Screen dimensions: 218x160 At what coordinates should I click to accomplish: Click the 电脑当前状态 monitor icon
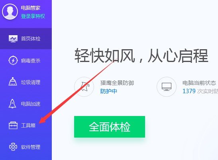167,87
